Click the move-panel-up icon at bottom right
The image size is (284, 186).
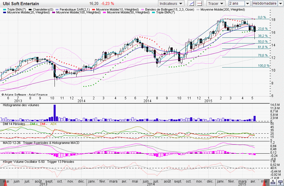tap(273, 182)
